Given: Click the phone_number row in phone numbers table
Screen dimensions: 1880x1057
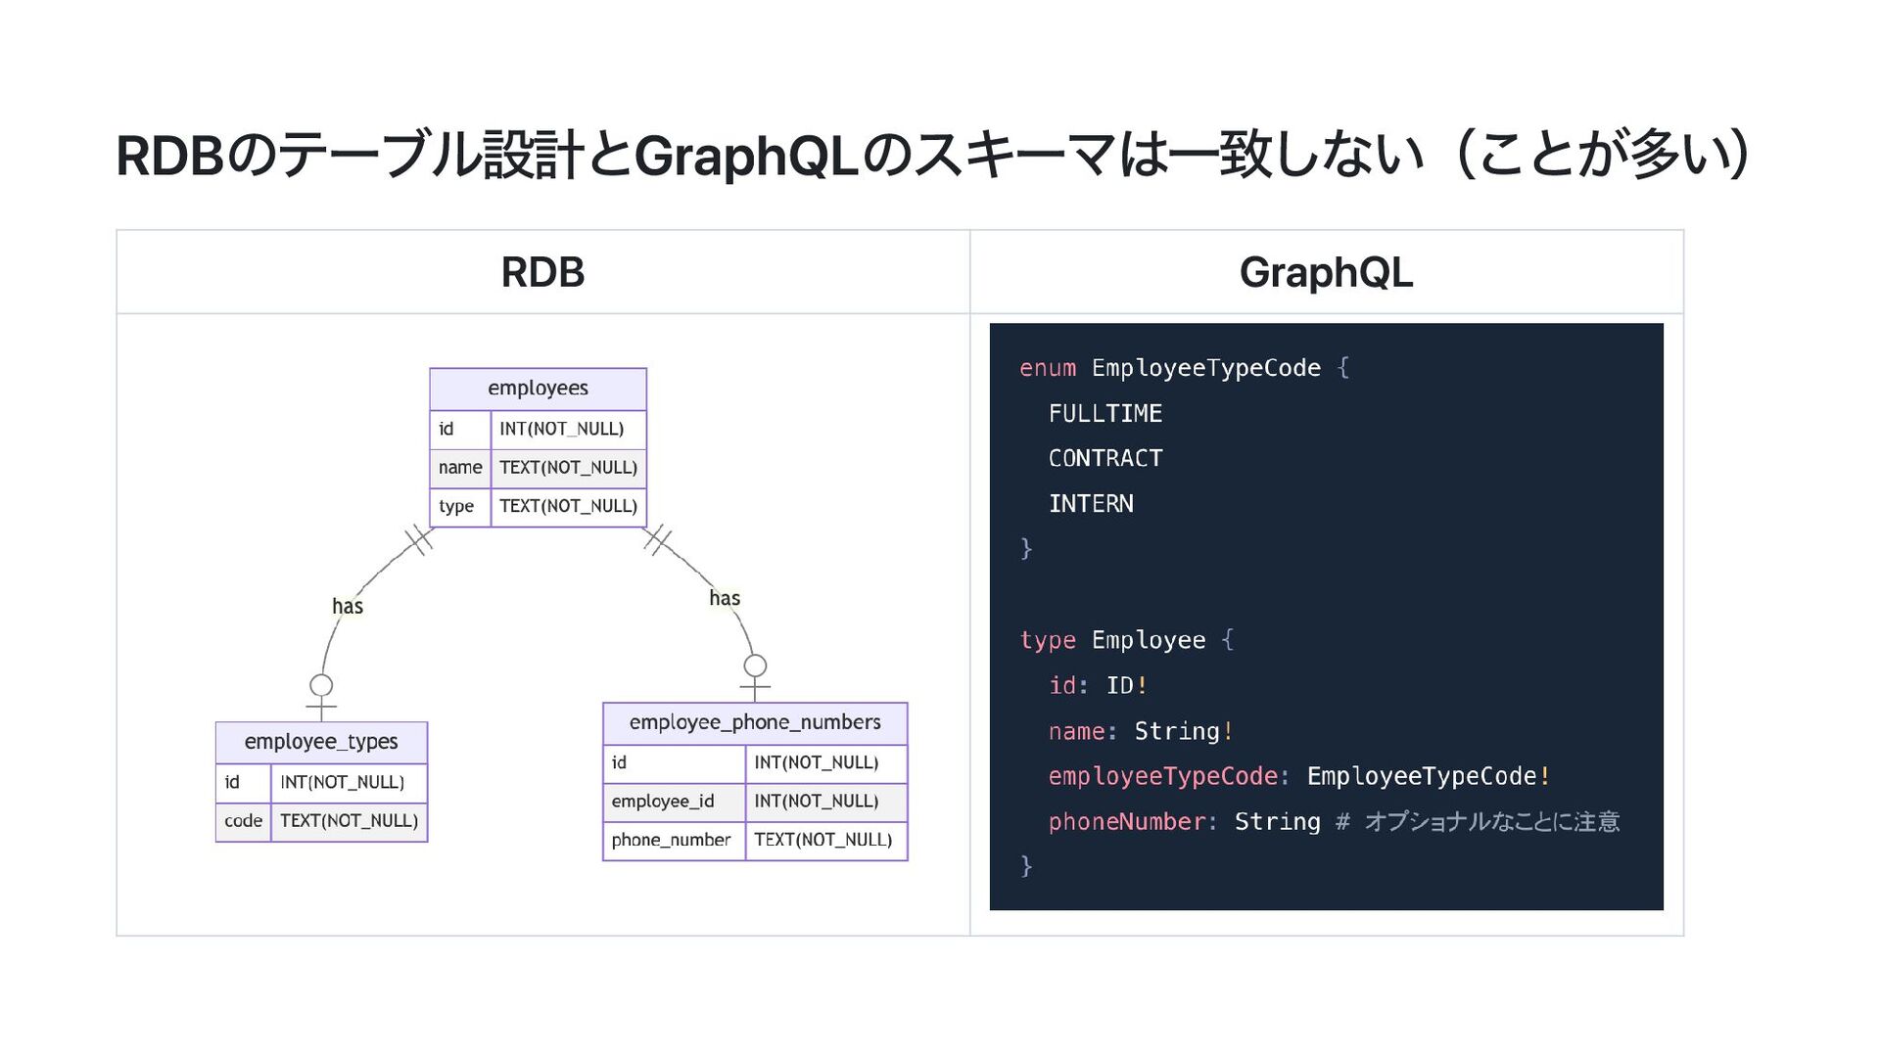Looking at the screenshot, I should [x=672, y=840].
